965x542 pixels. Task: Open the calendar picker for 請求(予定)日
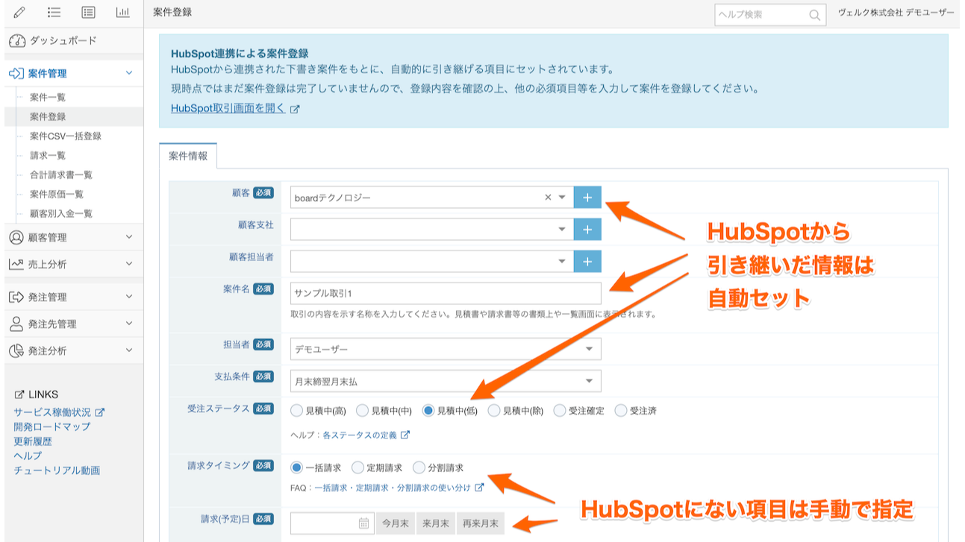(363, 523)
